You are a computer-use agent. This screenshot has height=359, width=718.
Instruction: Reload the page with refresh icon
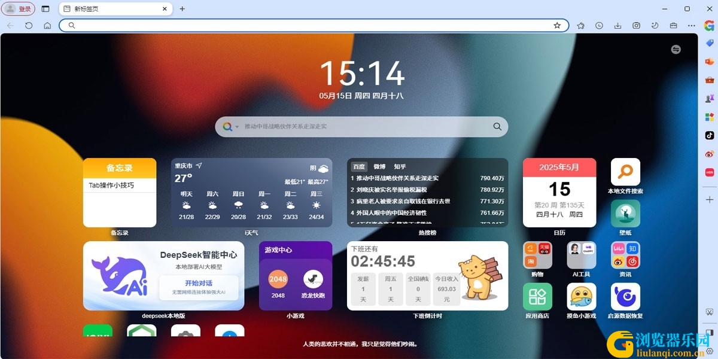[29, 26]
